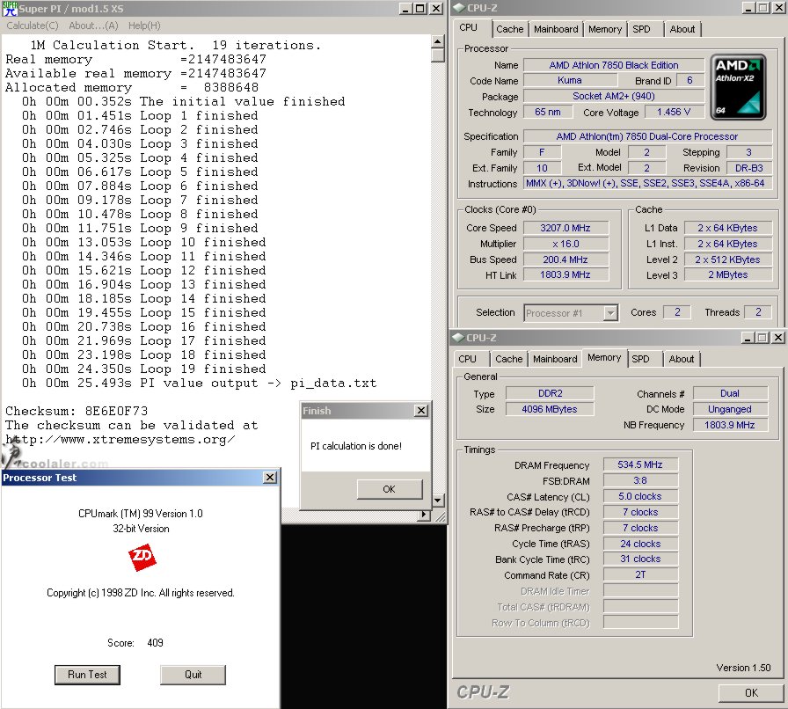Open the Cache tab in upper CPU-Z window

tap(509, 29)
